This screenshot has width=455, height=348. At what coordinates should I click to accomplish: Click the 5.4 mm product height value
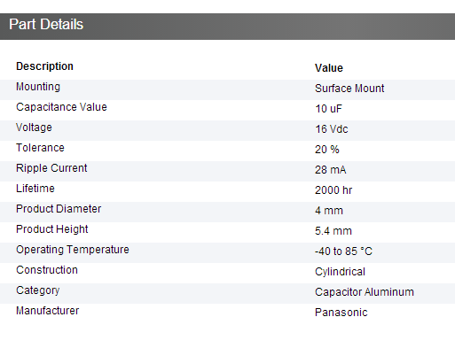[x=333, y=231]
